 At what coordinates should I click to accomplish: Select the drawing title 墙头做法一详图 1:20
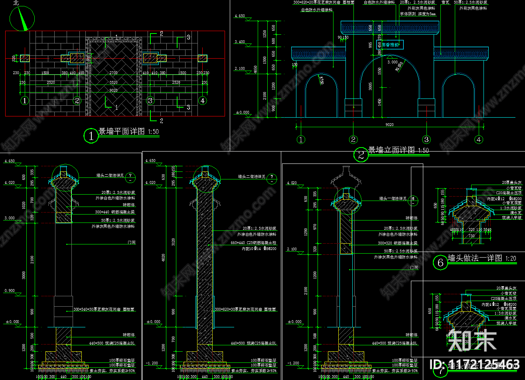[482, 258]
